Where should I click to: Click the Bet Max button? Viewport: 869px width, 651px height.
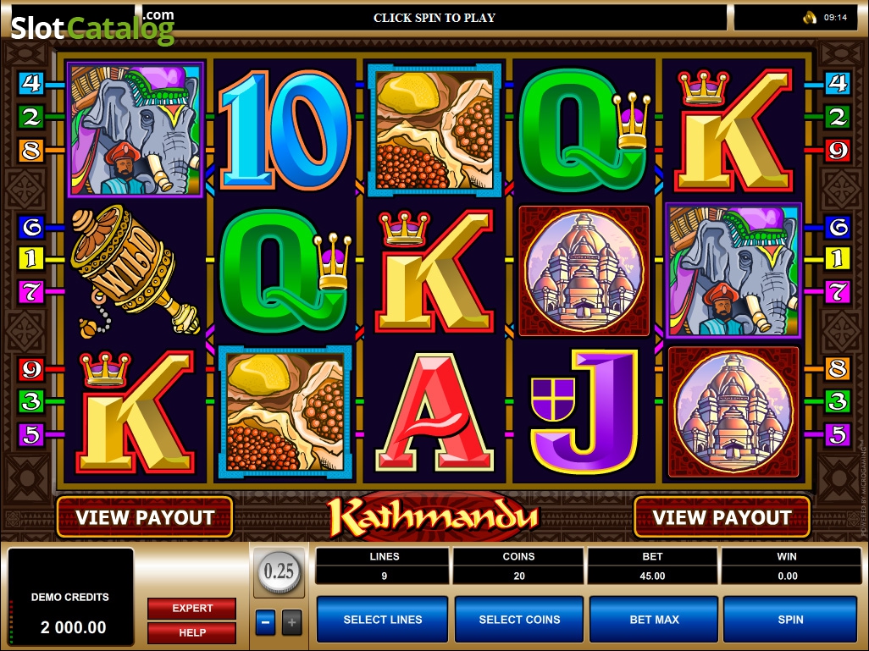[x=654, y=620]
